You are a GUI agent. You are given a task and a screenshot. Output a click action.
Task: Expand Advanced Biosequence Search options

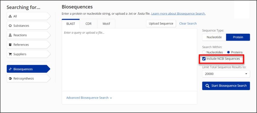89,98
